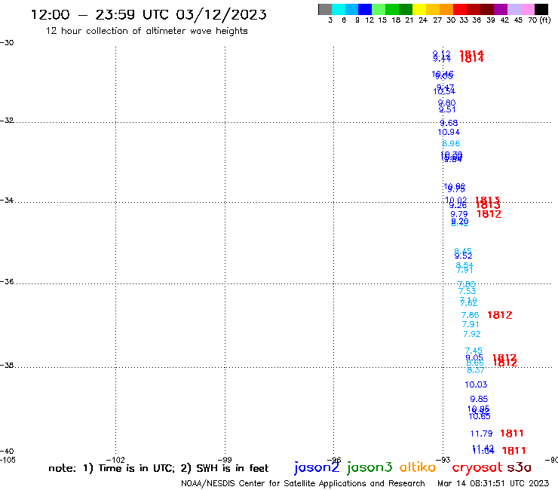Click the timestamp 'Mar 14 08:31:51 UTC 2023'
558x490 pixels.
(x=493, y=483)
